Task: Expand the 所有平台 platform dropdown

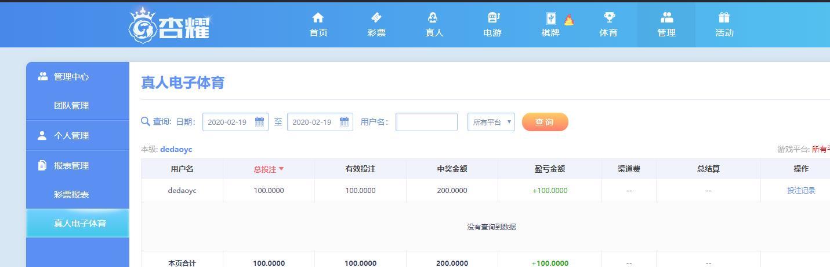Action: 491,122
